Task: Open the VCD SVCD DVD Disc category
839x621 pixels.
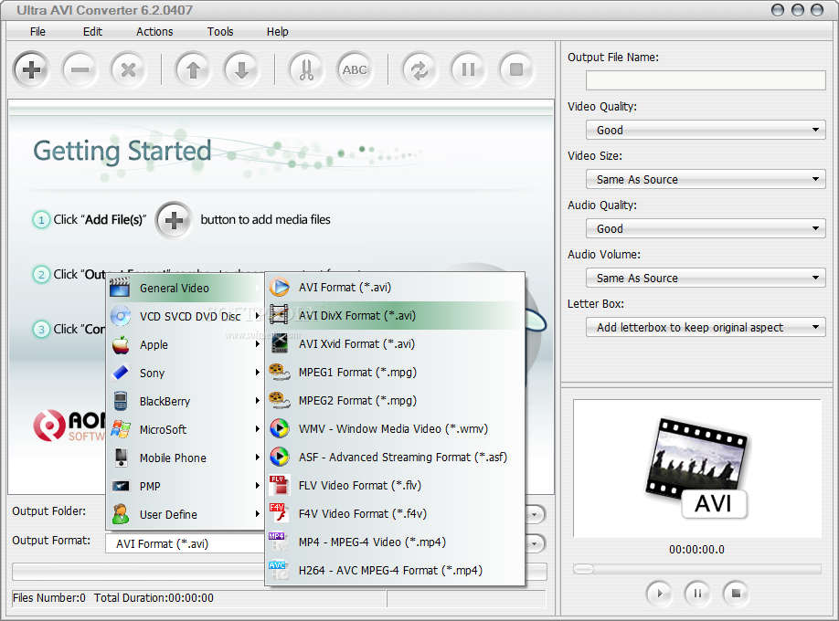Action: coord(186,316)
